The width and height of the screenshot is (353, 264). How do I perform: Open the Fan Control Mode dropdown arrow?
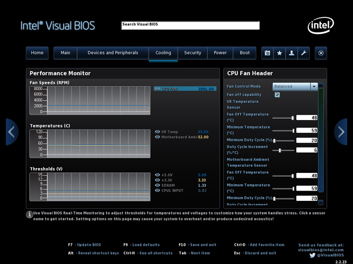pos(314,86)
